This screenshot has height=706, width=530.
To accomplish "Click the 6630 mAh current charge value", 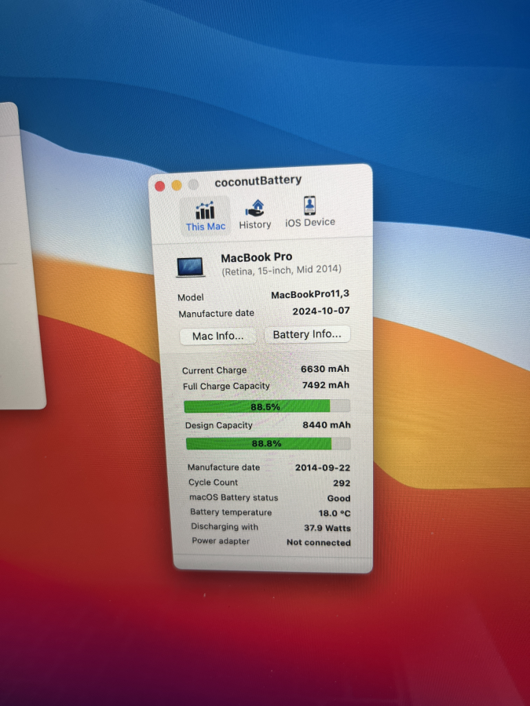I will click(x=325, y=369).
